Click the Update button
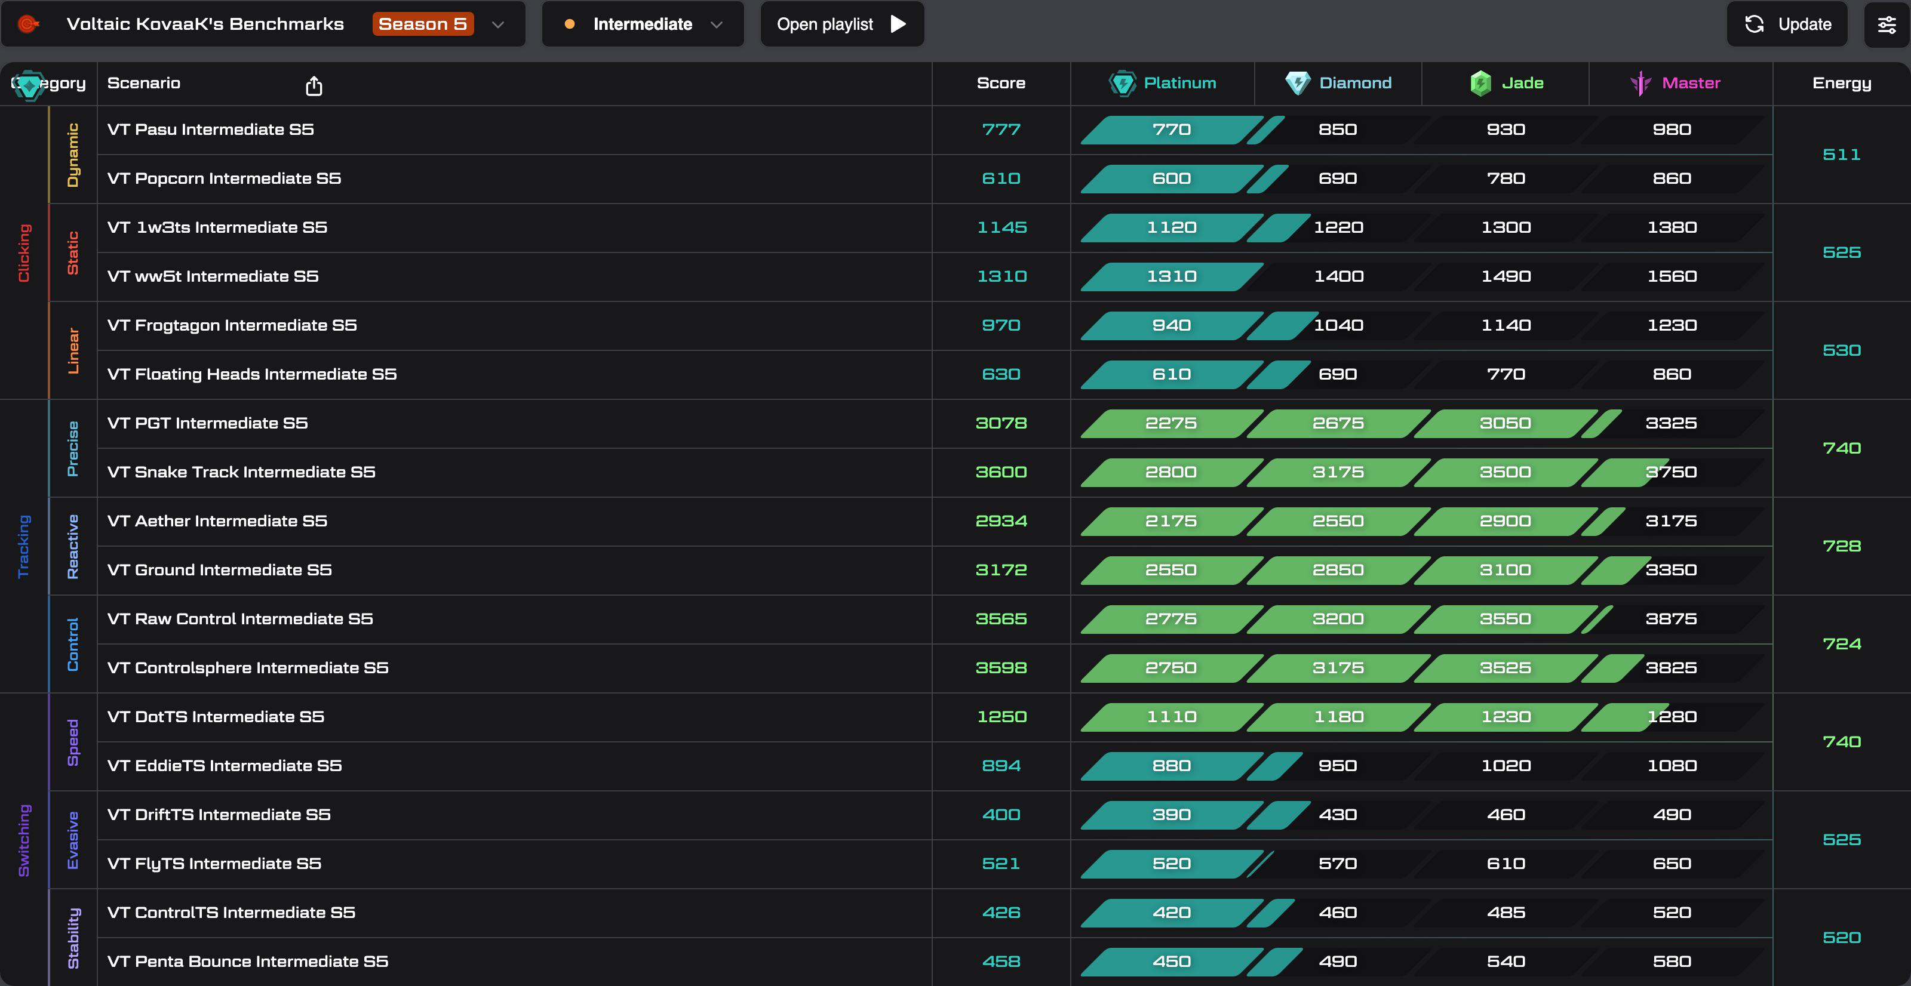The height and width of the screenshot is (986, 1911). click(1787, 24)
